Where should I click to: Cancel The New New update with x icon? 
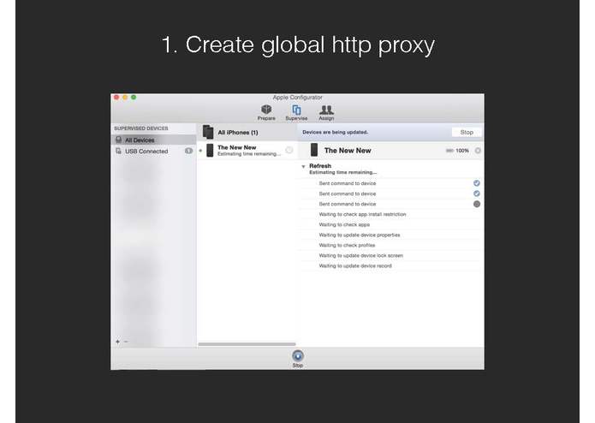[478, 151]
